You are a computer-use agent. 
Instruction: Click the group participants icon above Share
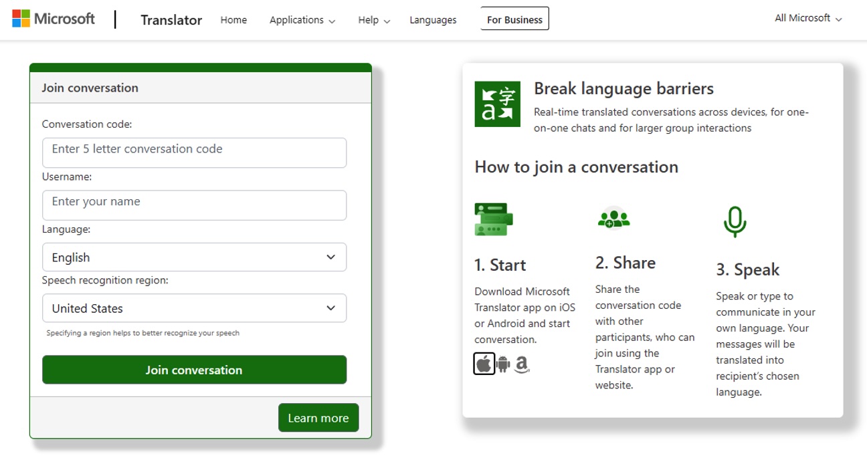[613, 218]
